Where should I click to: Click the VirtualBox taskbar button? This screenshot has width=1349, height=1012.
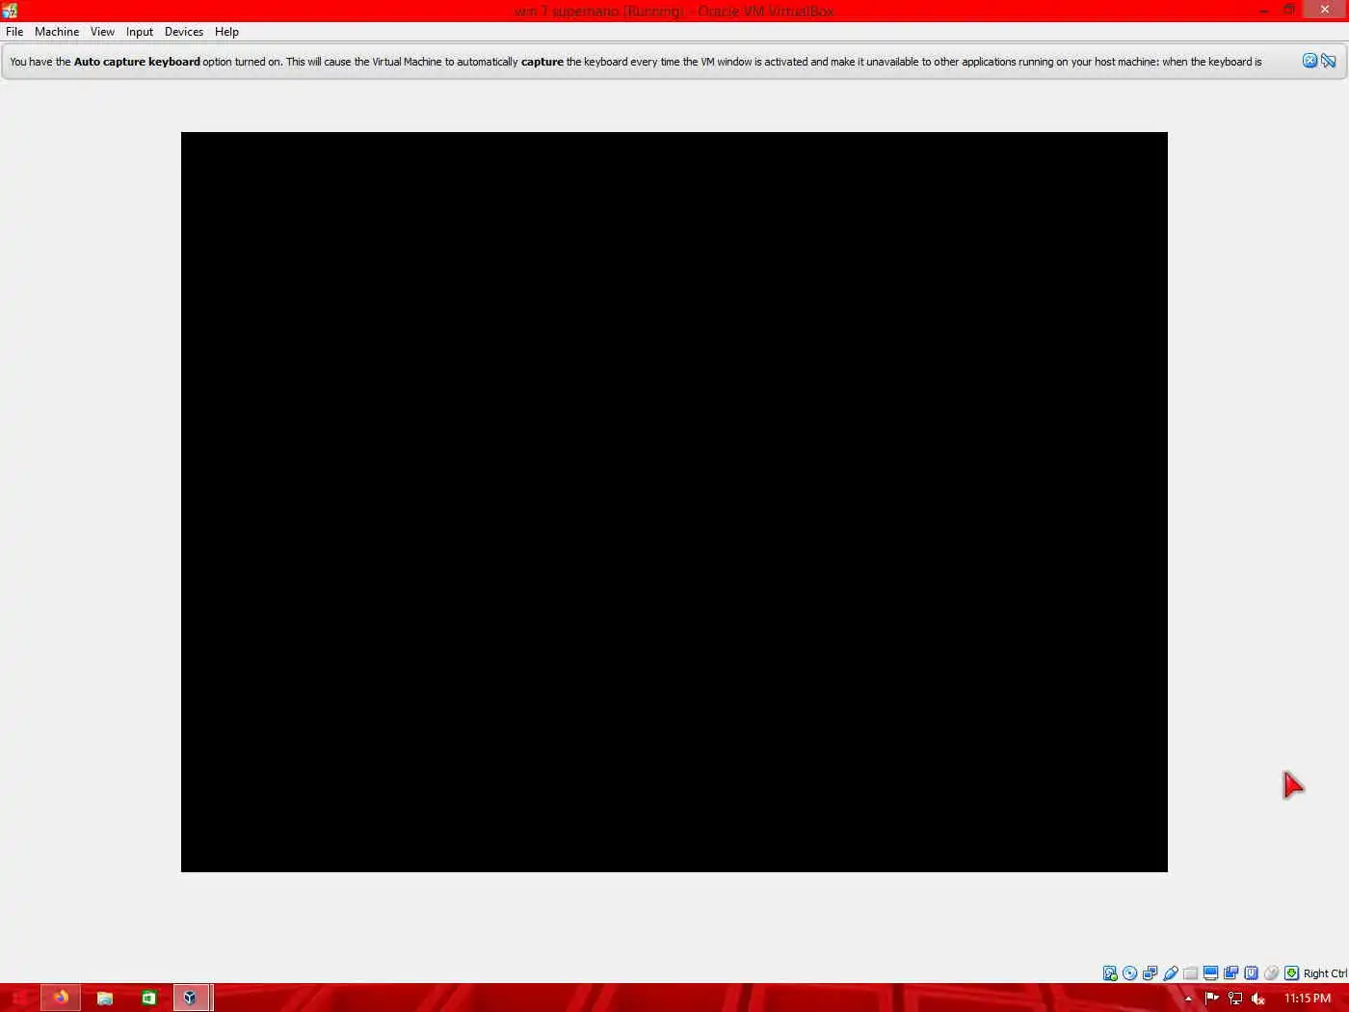pyautogui.click(x=191, y=998)
